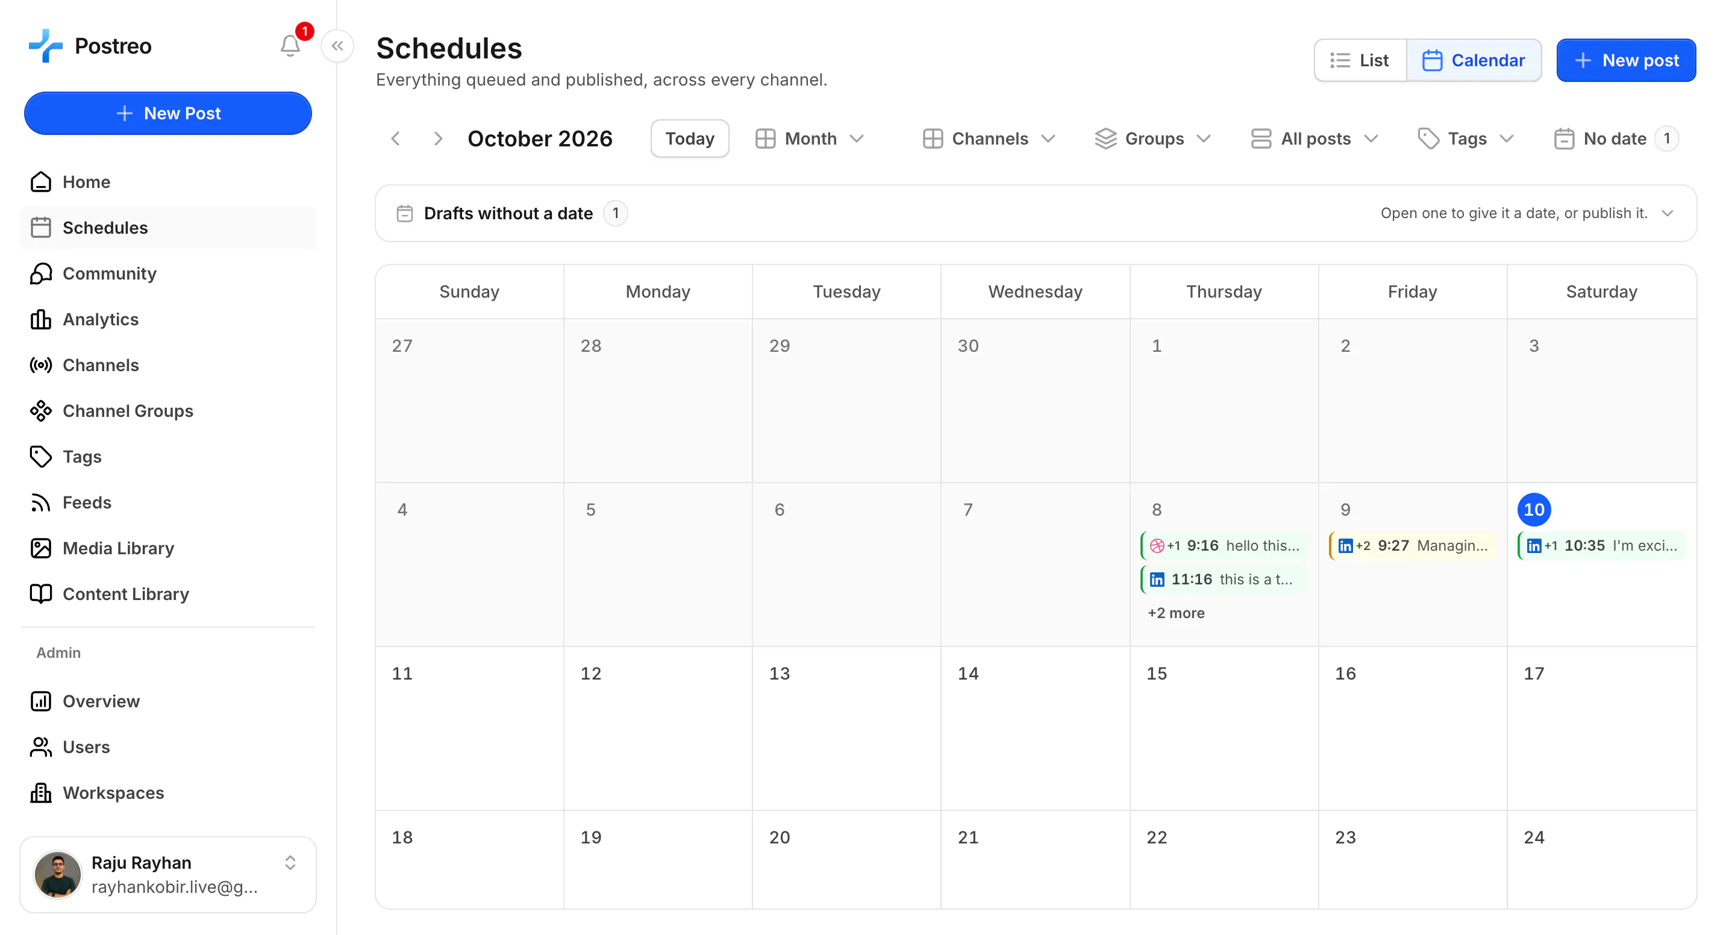
Task: Switch to Calendar view
Action: tap(1474, 61)
